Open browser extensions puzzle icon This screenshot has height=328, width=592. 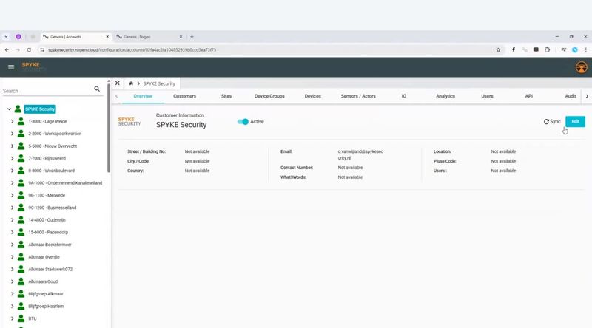(547, 49)
